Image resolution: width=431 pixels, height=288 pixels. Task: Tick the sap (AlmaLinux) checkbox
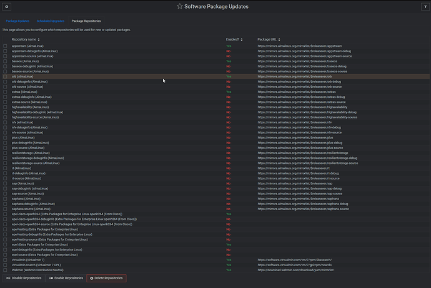5,183
